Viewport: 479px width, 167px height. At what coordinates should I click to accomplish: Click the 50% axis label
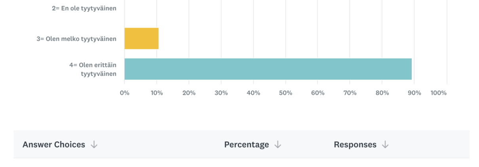coord(285,93)
